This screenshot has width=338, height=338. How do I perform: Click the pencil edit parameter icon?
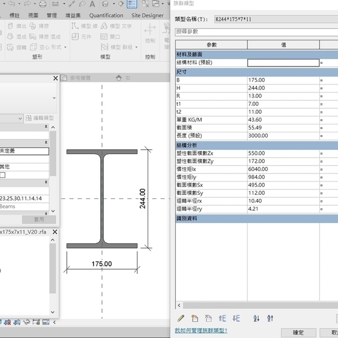181,319
